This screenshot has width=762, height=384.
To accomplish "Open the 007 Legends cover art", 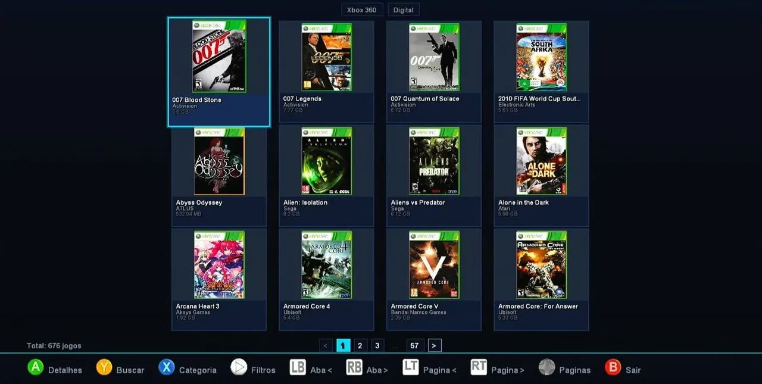I will pos(327,57).
